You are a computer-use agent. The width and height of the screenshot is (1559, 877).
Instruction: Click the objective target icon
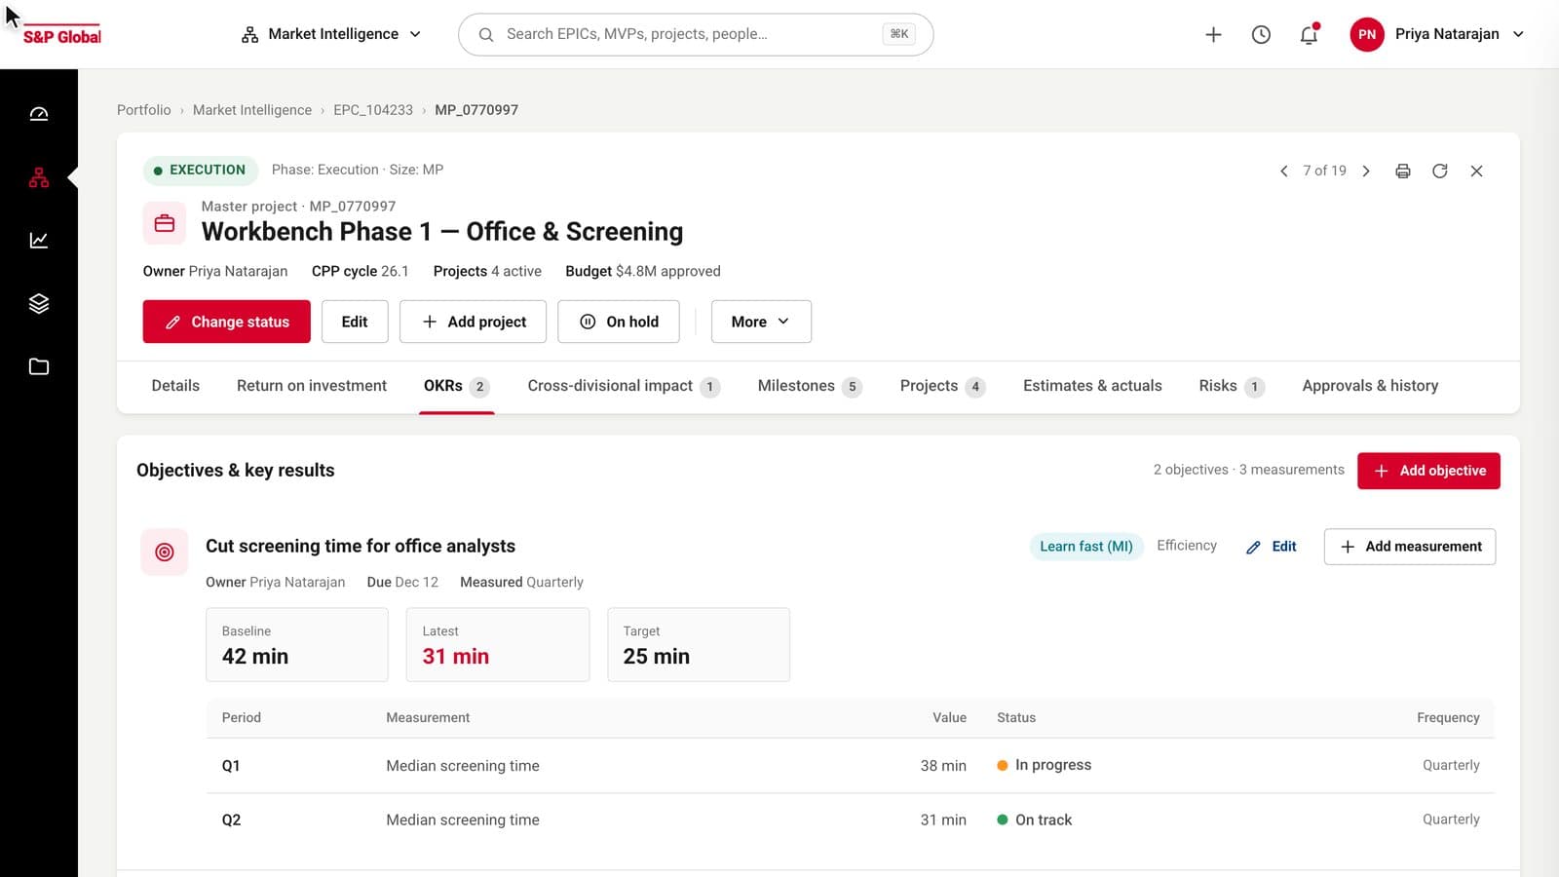point(165,552)
